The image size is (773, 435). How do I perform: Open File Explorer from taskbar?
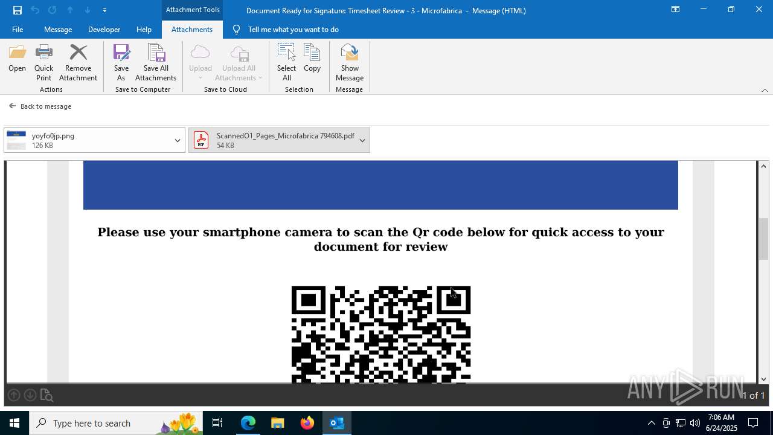(x=277, y=423)
